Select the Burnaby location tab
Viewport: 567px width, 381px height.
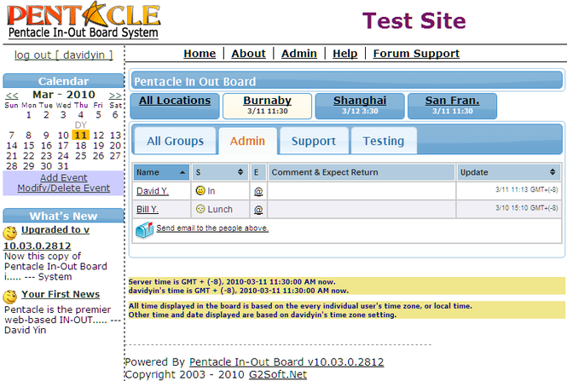pos(267,106)
